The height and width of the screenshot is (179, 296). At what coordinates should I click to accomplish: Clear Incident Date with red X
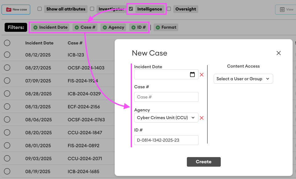(x=202, y=75)
